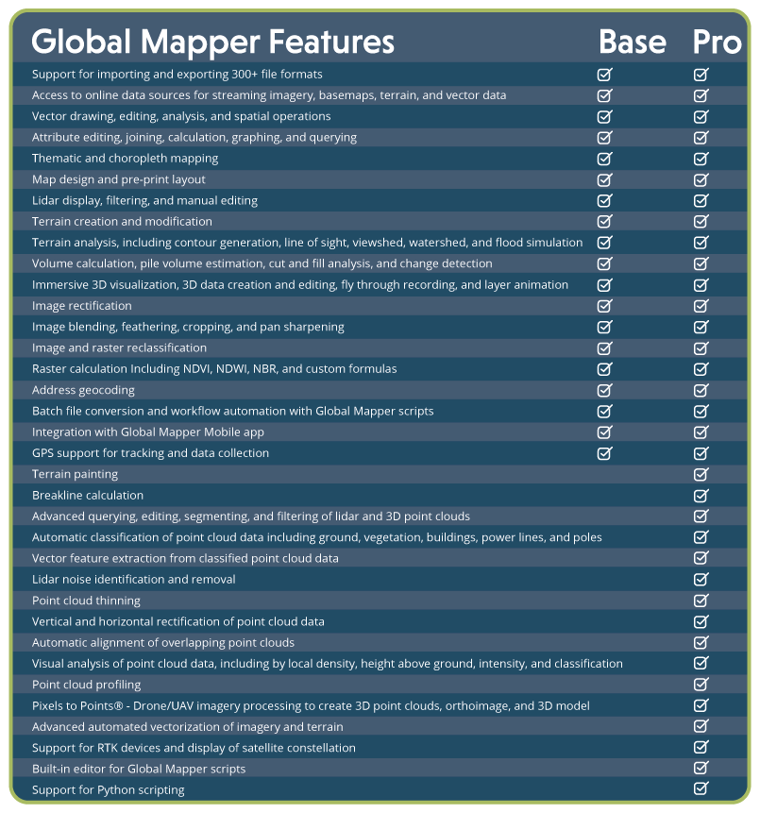Click Pro checkmark for Access to online data sources
The width and height of the screenshot is (760, 813).
pyautogui.click(x=701, y=95)
